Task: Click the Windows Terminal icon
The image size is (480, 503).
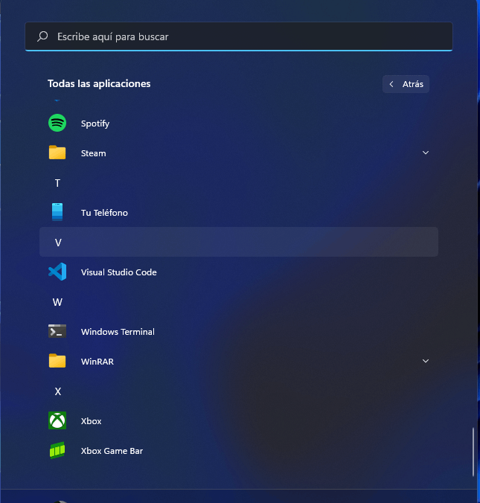Action: [x=57, y=331]
